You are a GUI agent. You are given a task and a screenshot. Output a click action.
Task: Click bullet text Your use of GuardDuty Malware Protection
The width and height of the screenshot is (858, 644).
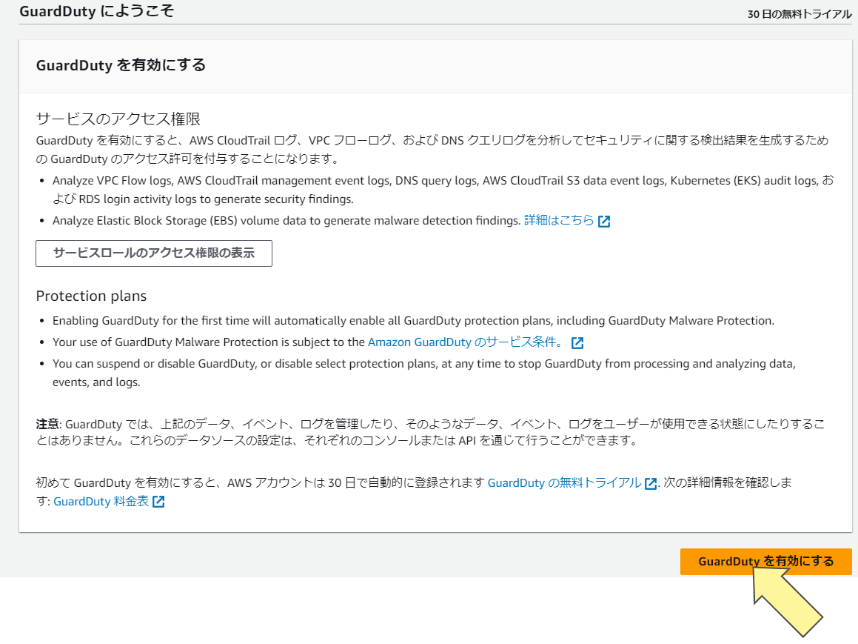209,342
